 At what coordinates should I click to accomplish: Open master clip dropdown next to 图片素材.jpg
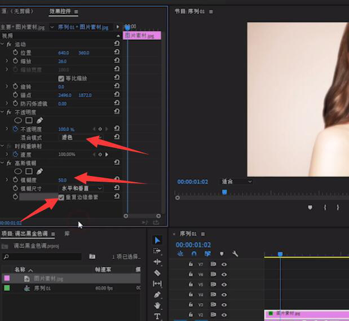(x=52, y=27)
